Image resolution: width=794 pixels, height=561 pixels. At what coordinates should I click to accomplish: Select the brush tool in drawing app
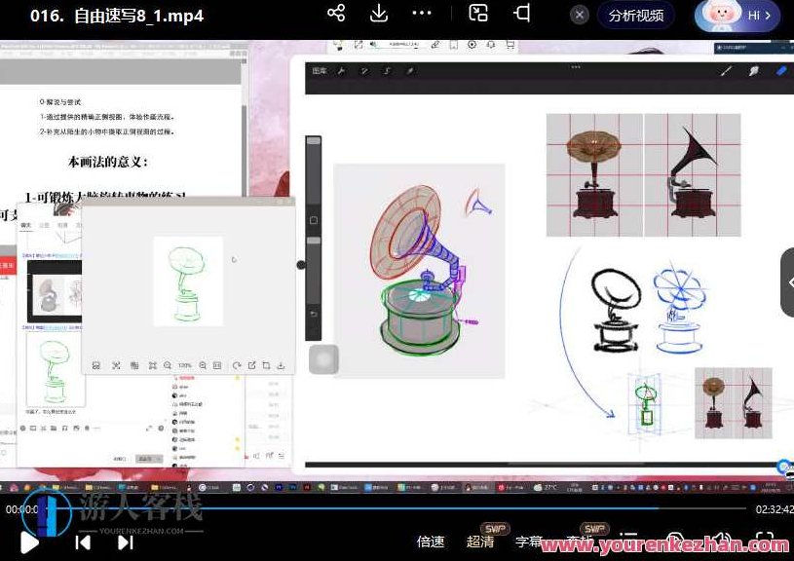coord(726,71)
